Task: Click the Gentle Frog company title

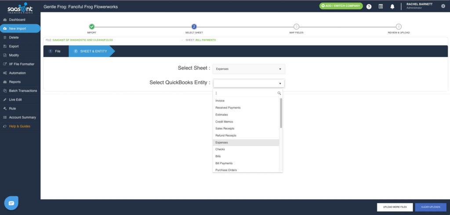Action: [81, 7]
